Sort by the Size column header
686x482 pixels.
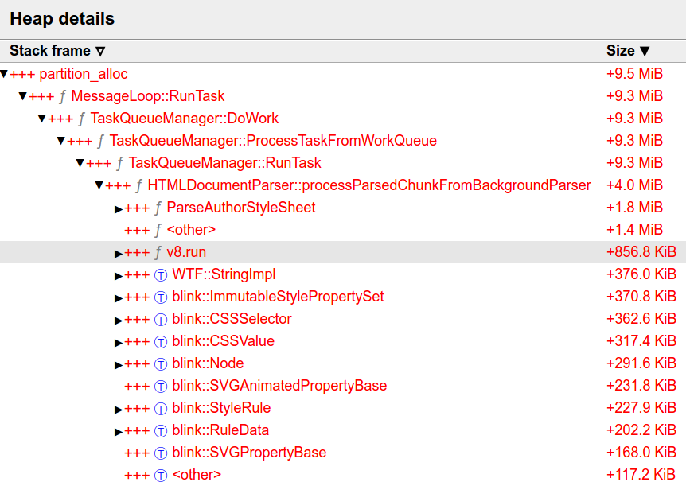628,51
